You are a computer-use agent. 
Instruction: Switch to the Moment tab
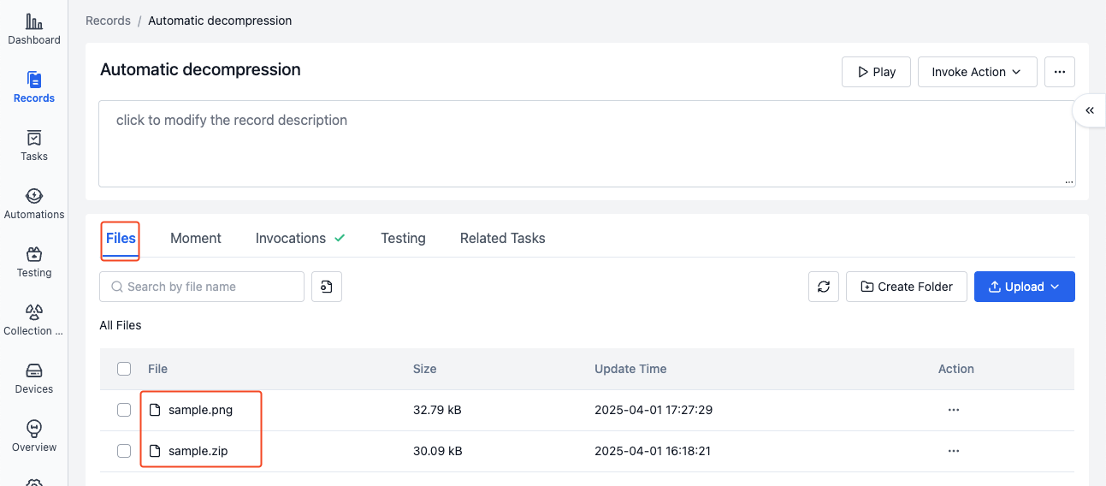[x=196, y=238]
